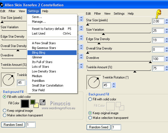Screen dimensions: 168x133
Task: Open right panel Settings menu
Action: (x=119, y=14)
